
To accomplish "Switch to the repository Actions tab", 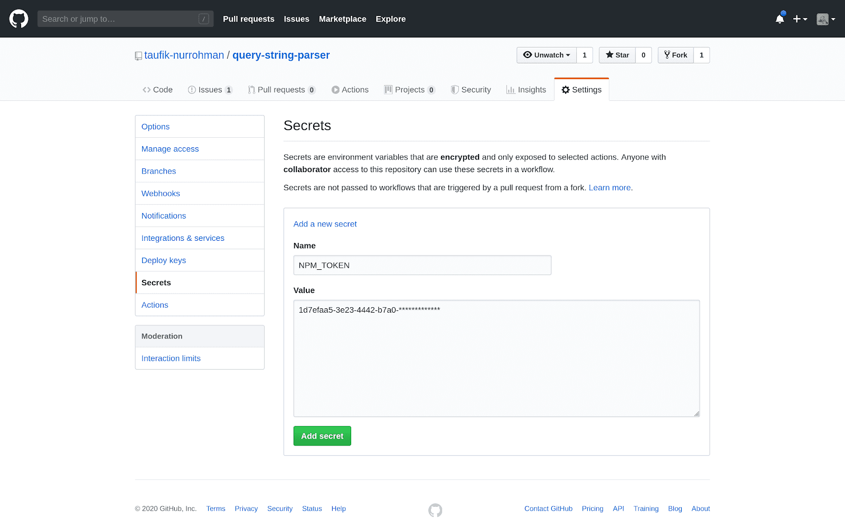I will (x=350, y=90).
